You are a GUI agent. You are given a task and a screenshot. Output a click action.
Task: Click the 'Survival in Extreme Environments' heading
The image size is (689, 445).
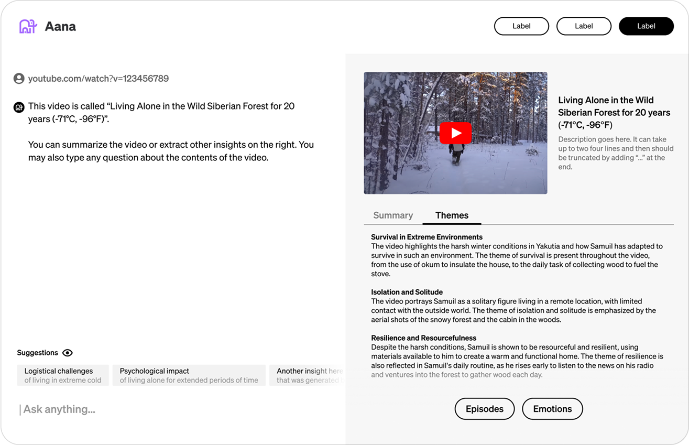point(427,237)
